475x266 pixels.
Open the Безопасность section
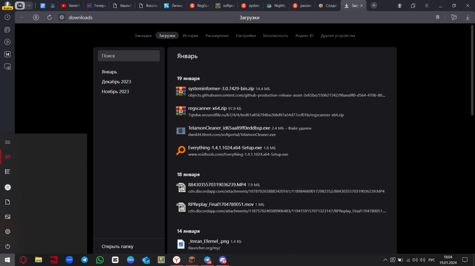click(275, 35)
